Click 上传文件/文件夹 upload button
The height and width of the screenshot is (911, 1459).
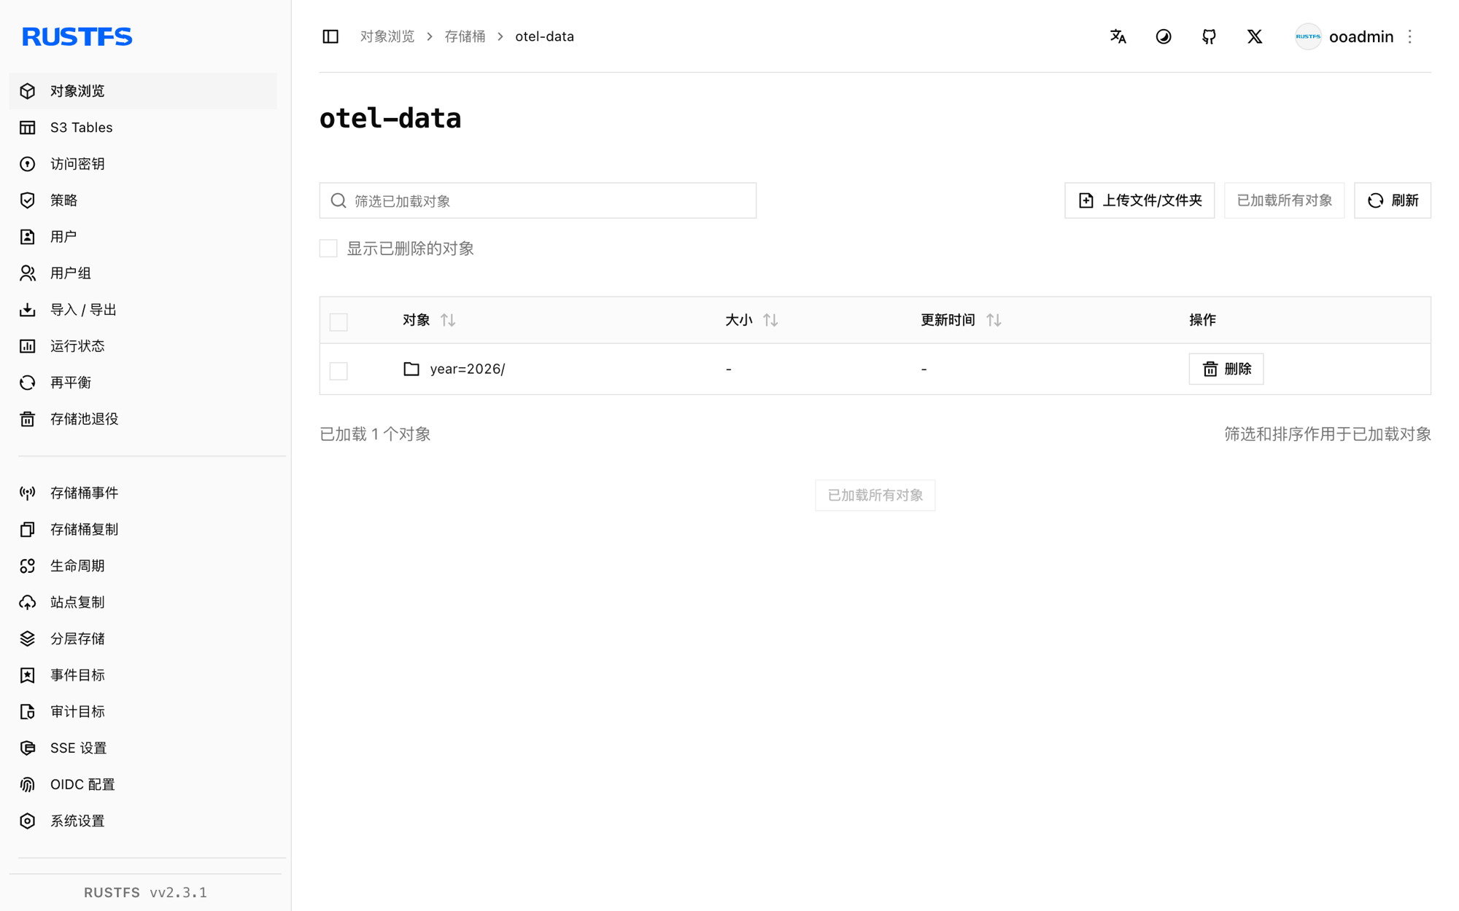pos(1139,200)
